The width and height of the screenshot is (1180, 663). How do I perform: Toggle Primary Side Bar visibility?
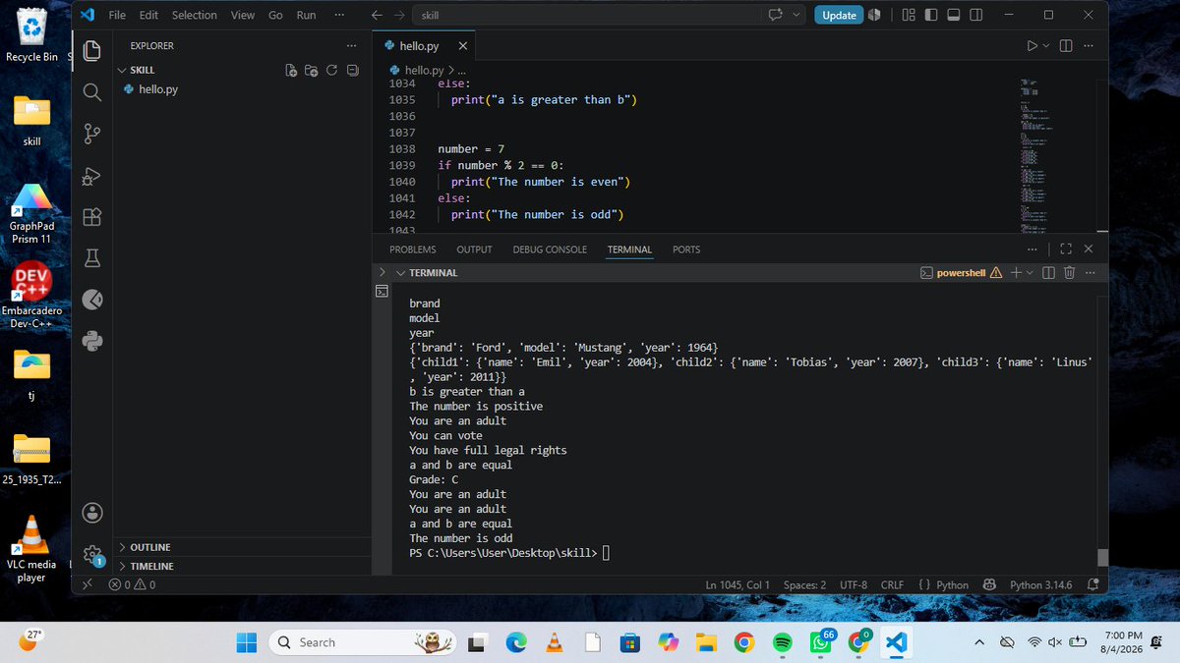coord(930,15)
